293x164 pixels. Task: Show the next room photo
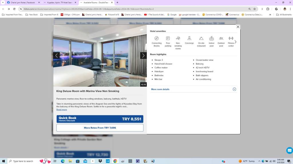click(x=143, y=56)
